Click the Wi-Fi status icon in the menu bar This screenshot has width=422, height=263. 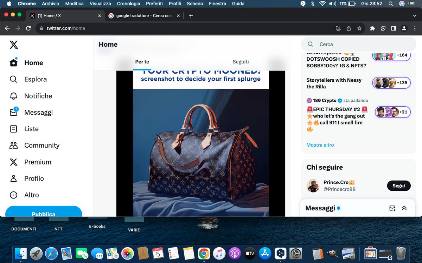[322, 4]
